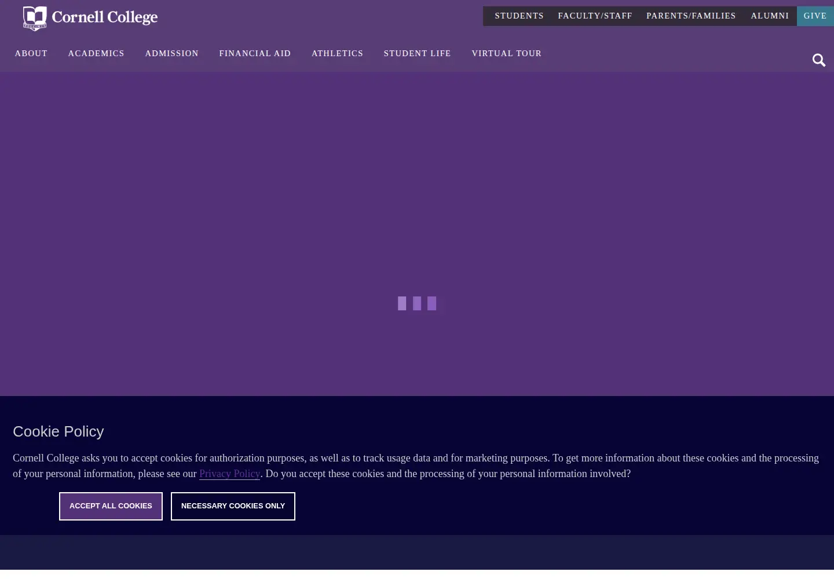
Task: Click the Give button
Action: [815, 16]
